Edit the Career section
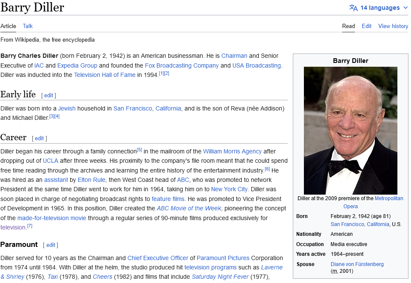The image size is (411, 283). [40, 139]
